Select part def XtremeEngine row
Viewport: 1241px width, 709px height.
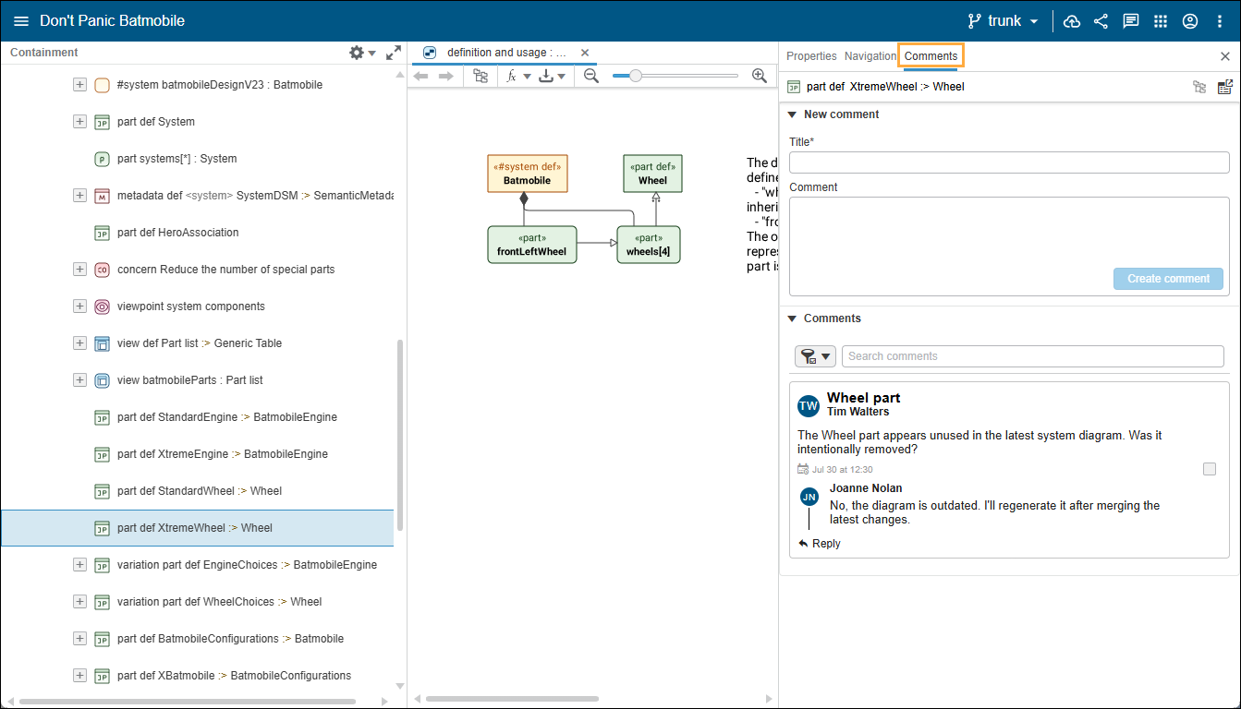[197, 454]
